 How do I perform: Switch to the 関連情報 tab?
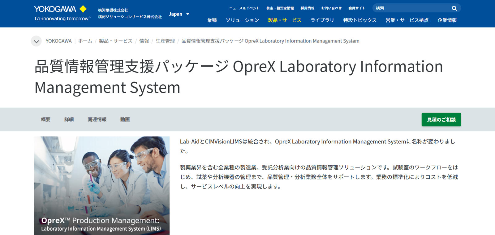[97, 120]
